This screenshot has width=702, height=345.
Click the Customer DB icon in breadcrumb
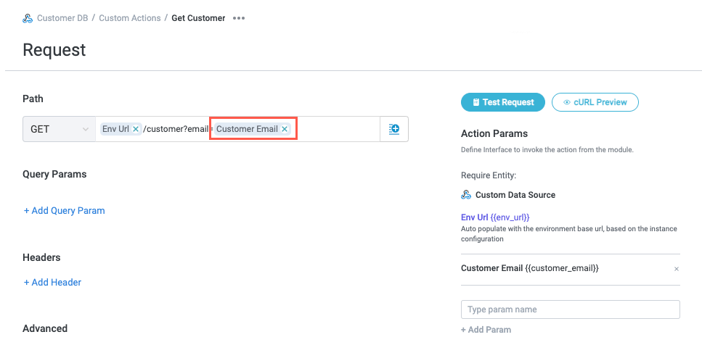(x=28, y=18)
